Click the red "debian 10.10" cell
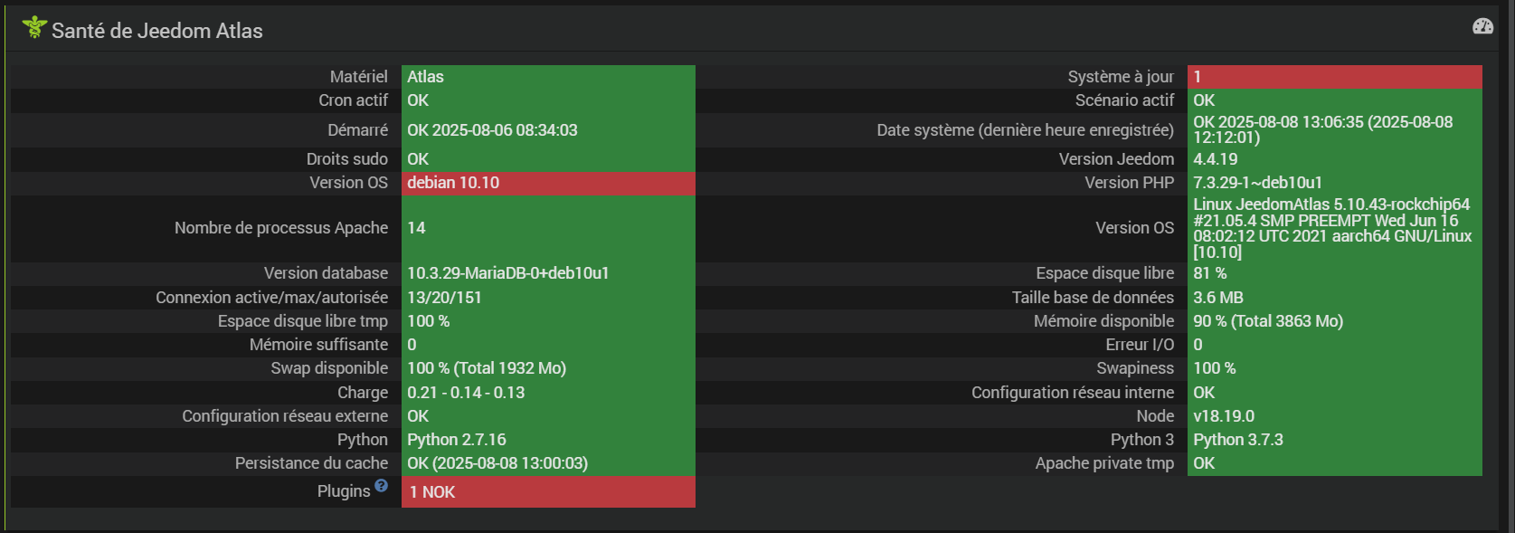 548,183
